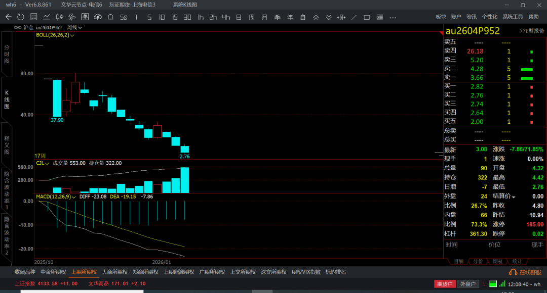The width and height of the screenshot is (547, 293).
Task: Click the cloud sync toolbar icon
Action: (98, 17)
